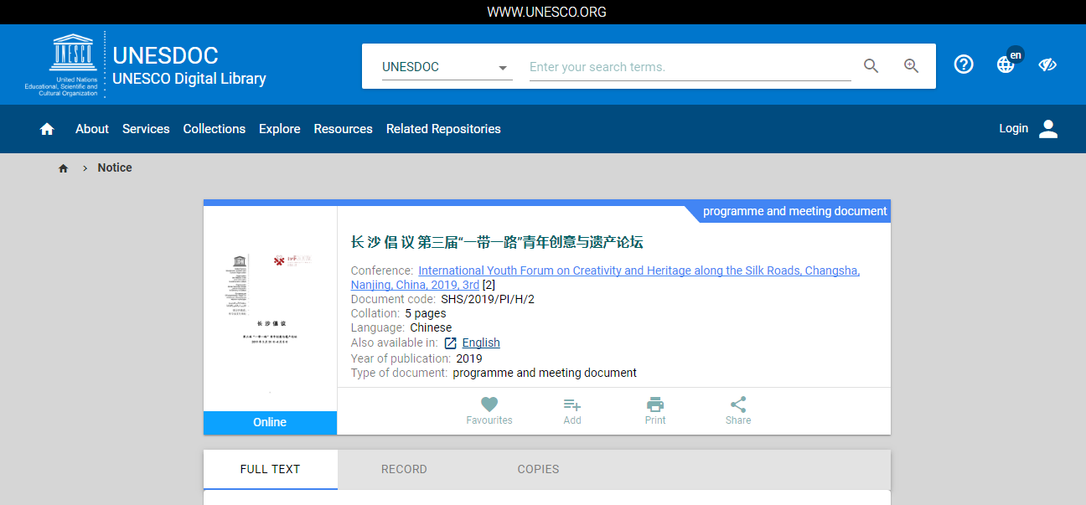
Task: Click the breadcrumb home icon
Action: pyautogui.click(x=63, y=168)
